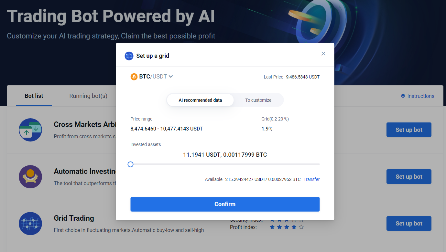Set up bot for Grid Trading

click(409, 224)
